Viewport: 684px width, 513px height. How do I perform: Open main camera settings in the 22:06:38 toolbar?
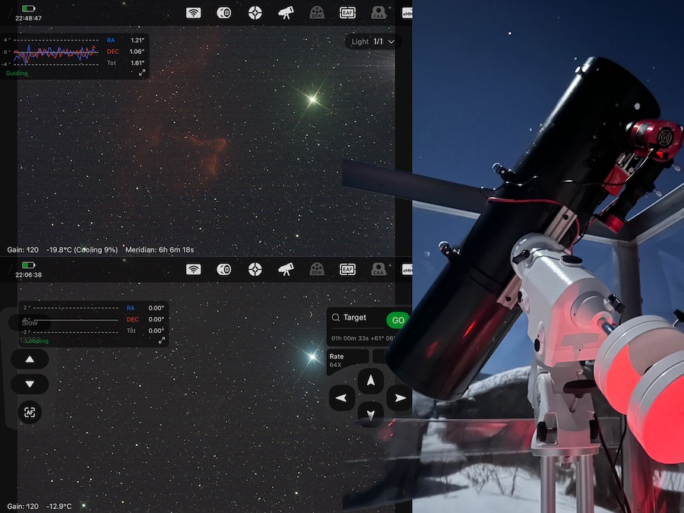click(x=223, y=269)
